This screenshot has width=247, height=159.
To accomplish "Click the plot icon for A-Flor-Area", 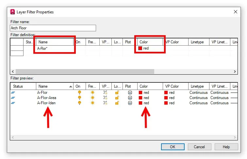I will (x=130, y=98).
